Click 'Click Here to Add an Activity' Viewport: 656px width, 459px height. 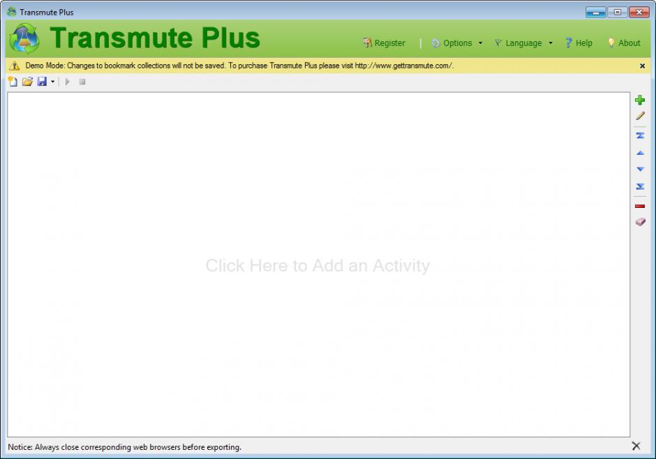click(x=318, y=266)
